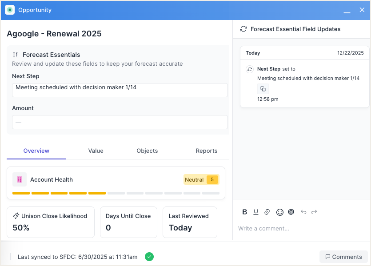371x266 pixels.
Task: Click the Forecast Essential refresh icon
Action: click(x=243, y=29)
